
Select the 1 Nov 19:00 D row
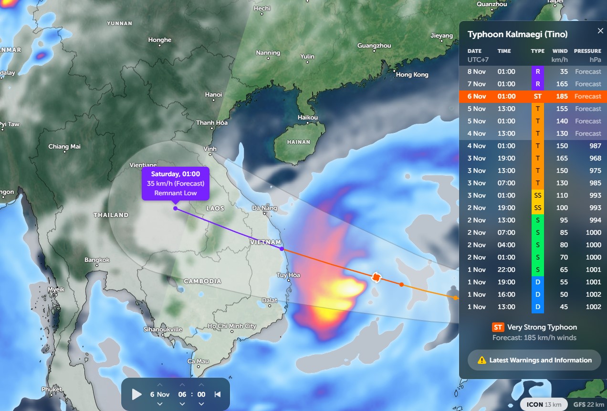click(x=533, y=282)
